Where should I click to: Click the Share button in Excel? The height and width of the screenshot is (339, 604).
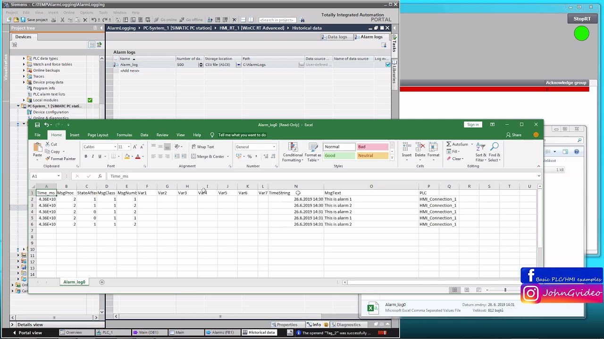pyautogui.click(x=514, y=135)
